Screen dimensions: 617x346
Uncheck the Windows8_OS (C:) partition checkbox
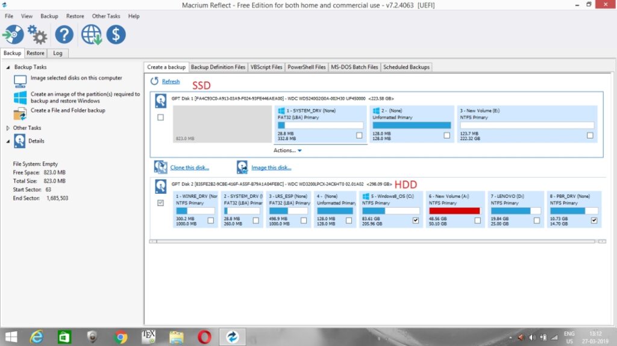pyautogui.click(x=416, y=221)
